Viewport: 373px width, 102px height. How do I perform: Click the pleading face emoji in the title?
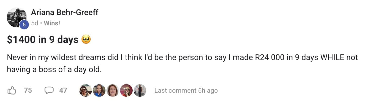[x=86, y=40]
